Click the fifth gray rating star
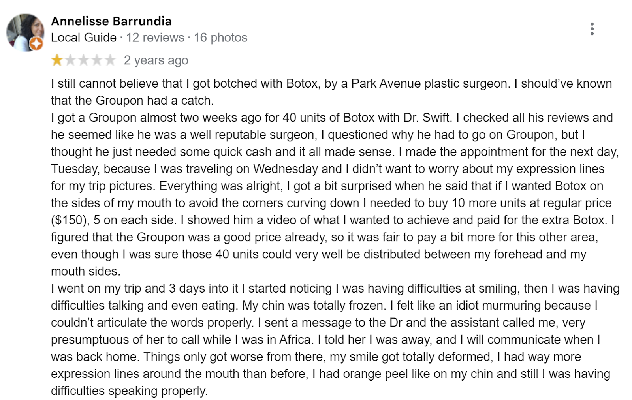Screen dimensions: 632x400 coord(110,60)
